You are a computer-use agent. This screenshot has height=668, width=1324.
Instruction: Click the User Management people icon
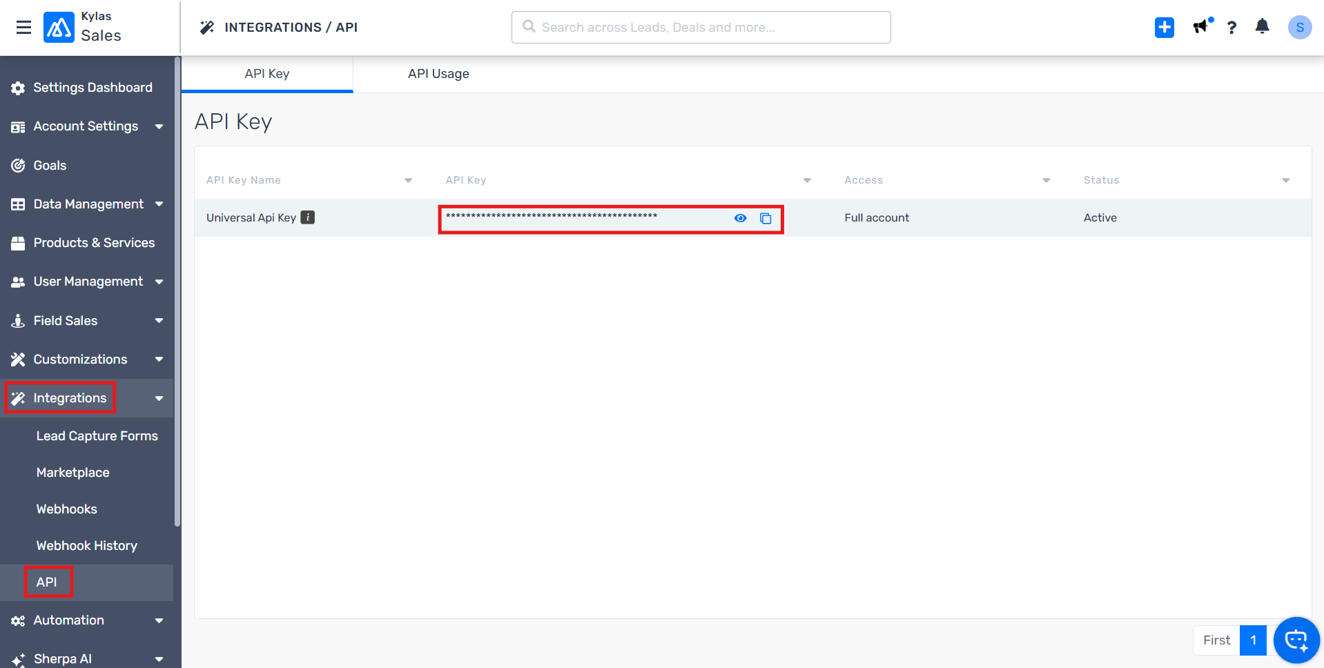tap(18, 282)
